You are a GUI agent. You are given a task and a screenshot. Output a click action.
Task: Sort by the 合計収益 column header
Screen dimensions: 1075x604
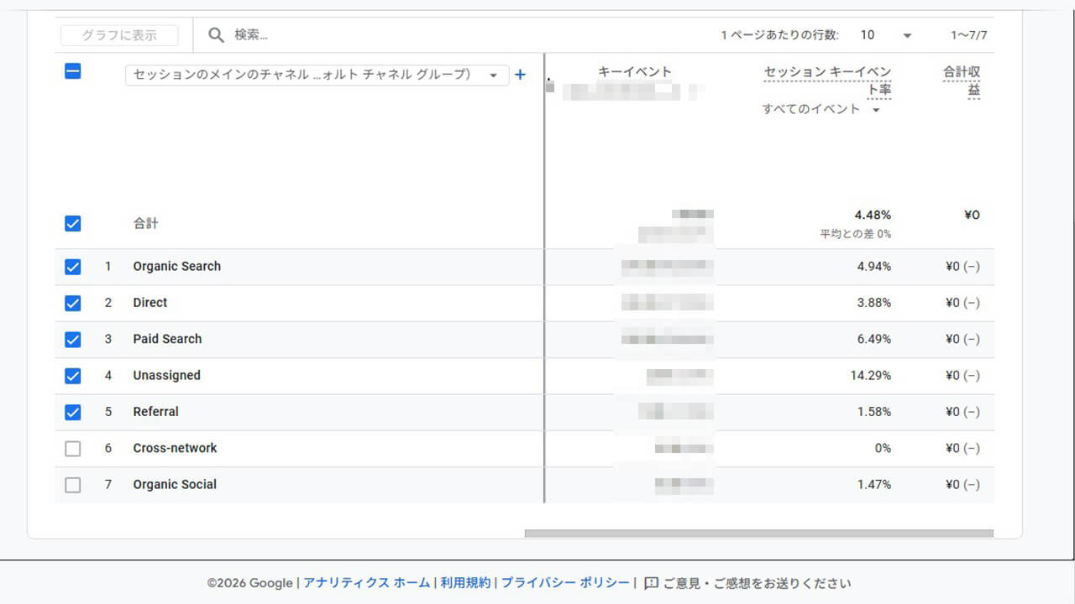click(x=961, y=81)
